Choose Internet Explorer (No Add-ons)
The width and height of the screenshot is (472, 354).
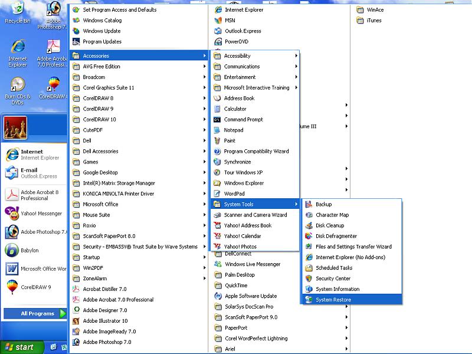click(x=351, y=257)
